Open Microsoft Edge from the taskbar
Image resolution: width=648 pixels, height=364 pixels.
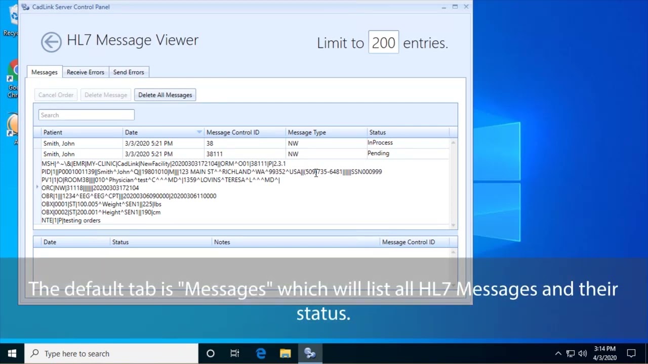tap(261, 353)
